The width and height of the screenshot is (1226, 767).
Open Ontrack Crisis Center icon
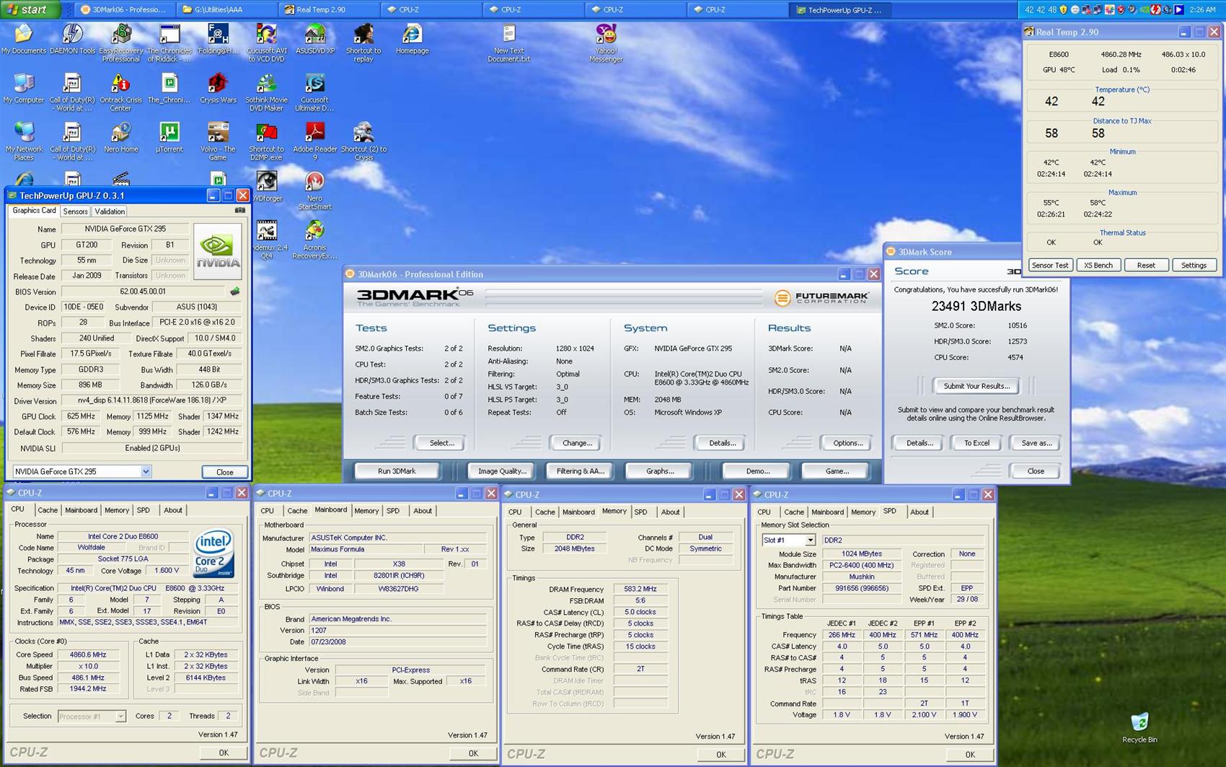120,92
